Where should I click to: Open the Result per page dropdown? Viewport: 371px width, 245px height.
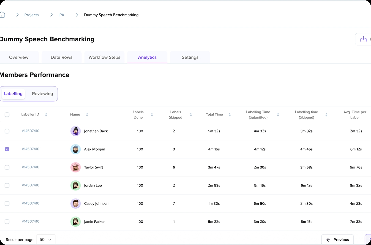(x=46, y=239)
